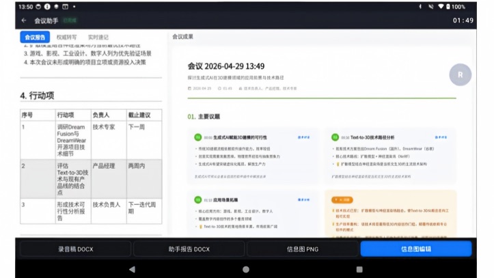Tap the Android recent apps square
The width and height of the screenshot is (494, 278).
coord(359,269)
